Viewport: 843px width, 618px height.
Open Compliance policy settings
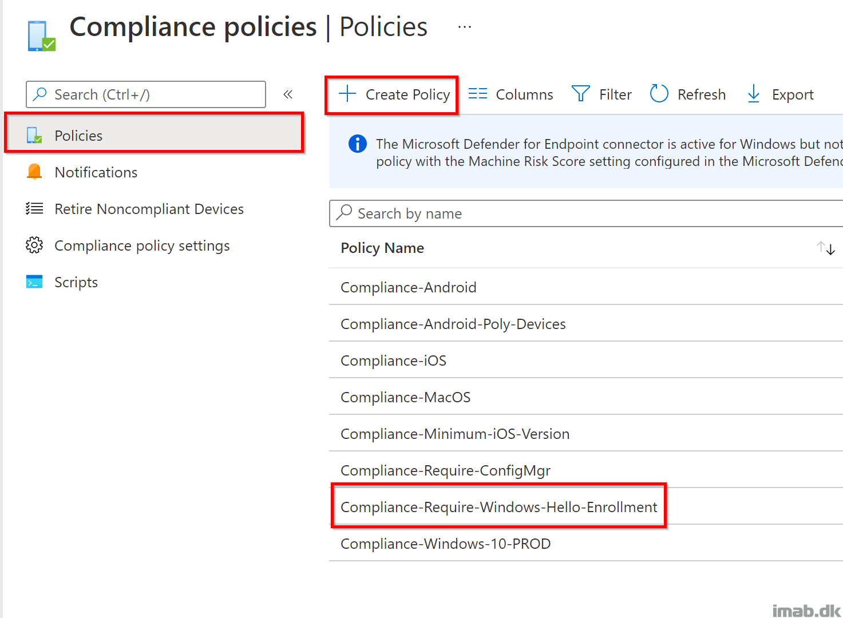click(x=142, y=245)
